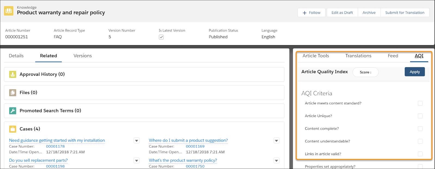435x169 pixels.
Task: Click the Apply button
Action: coord(415,72)
